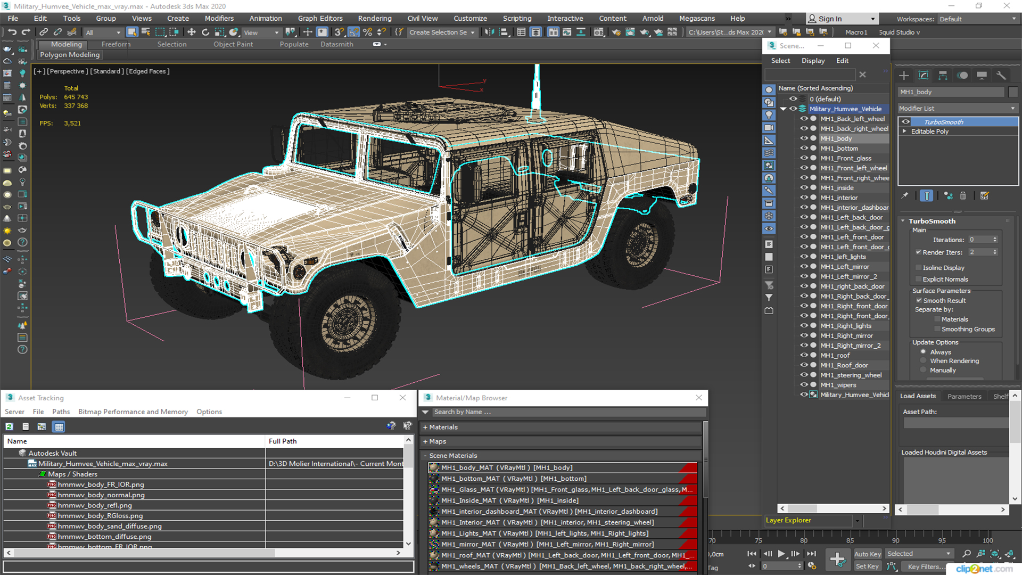1022x575 pixels.
Task: Open Workspaces Default dropdown
Action: 978,19
